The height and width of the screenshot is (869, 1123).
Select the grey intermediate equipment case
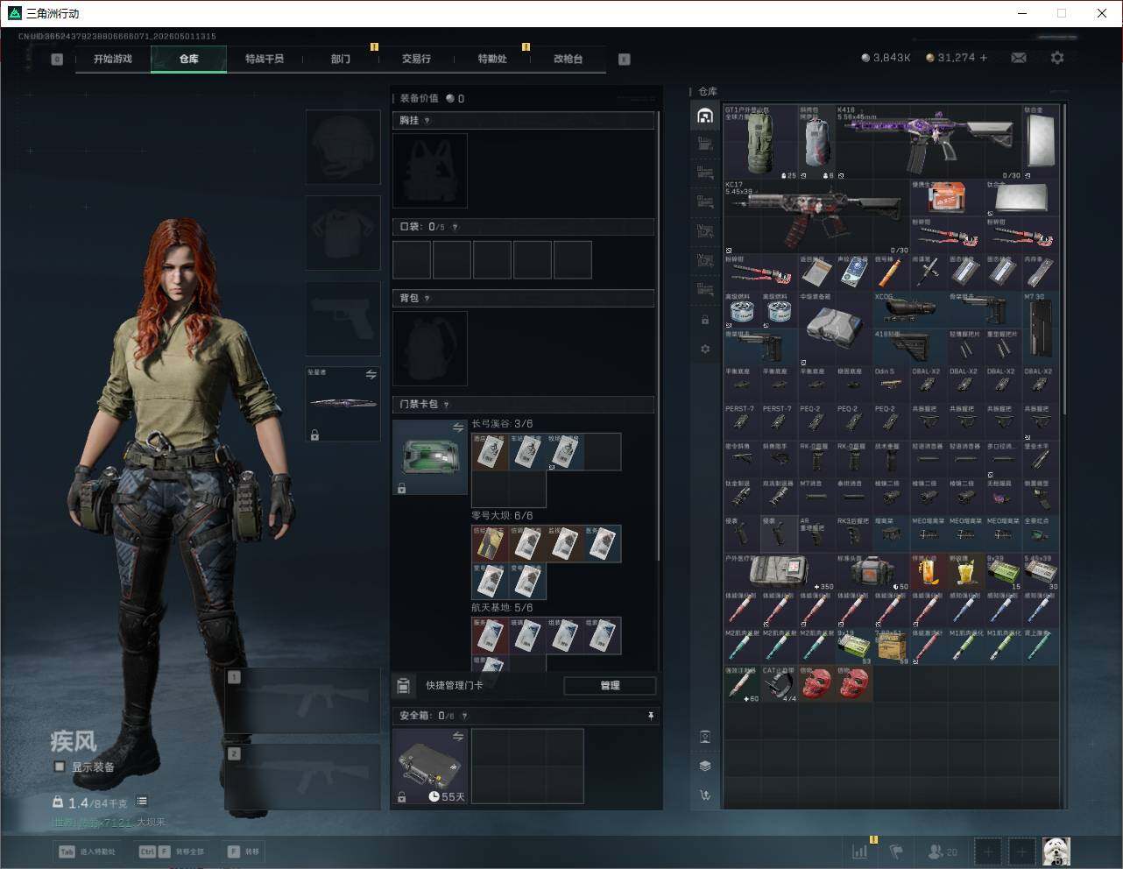(x=835, y=327)
